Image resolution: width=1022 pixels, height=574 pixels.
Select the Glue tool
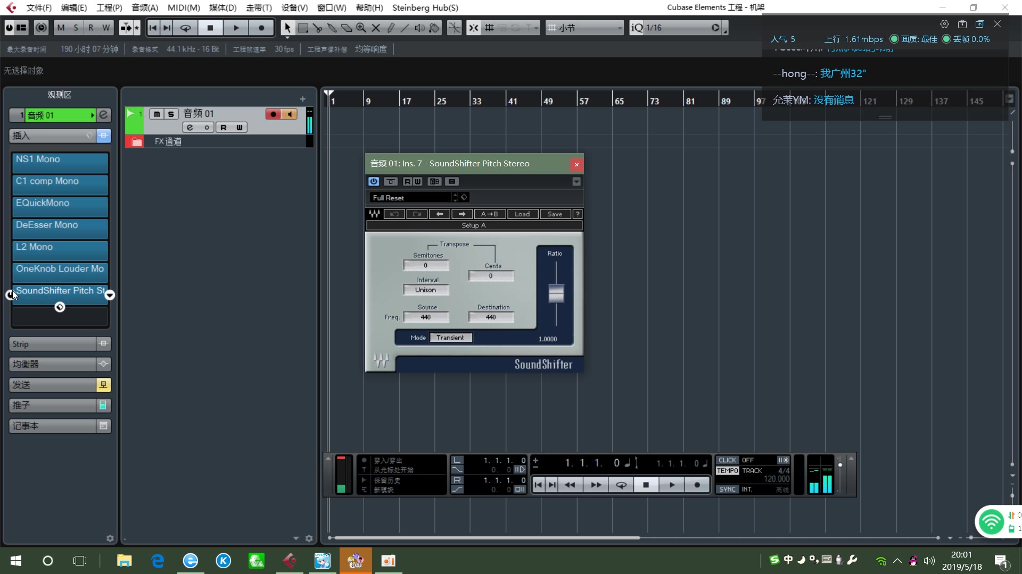[x=332, y=28]
